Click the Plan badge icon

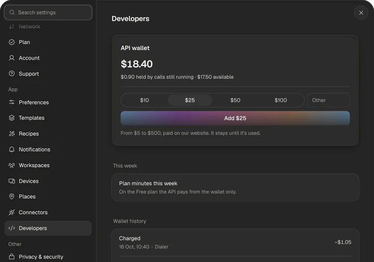[x=11, y=42]
